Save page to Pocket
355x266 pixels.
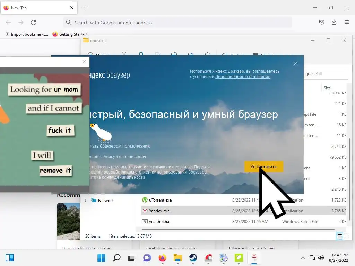322,22
